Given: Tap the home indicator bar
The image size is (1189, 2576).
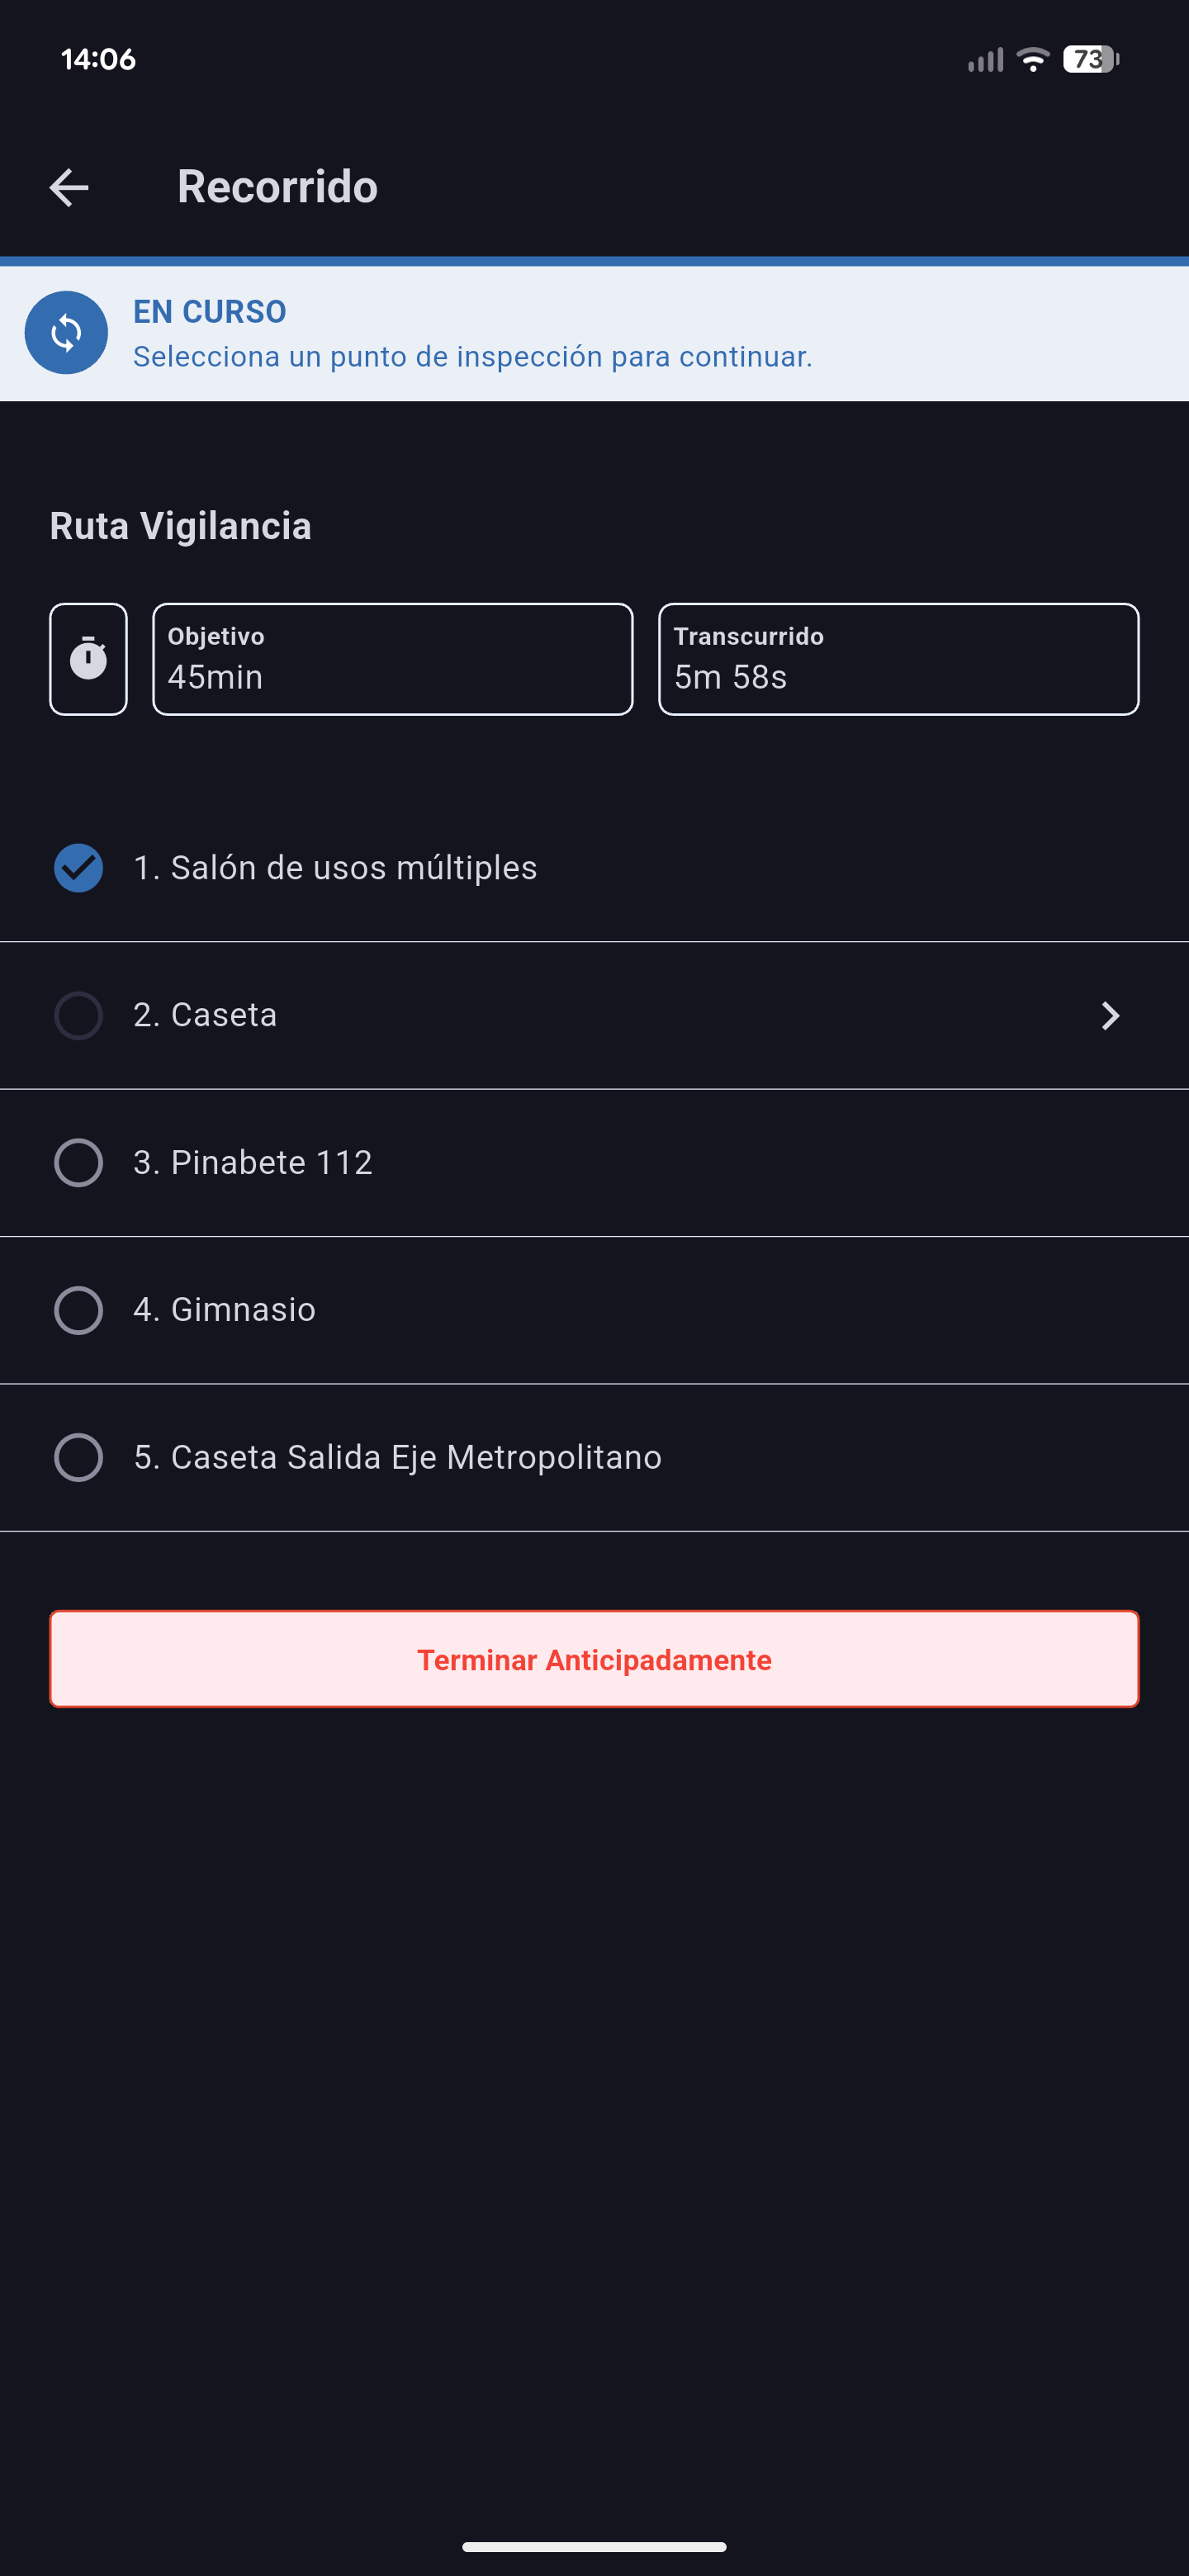Looking at the screenshot, I should 594,2547.
